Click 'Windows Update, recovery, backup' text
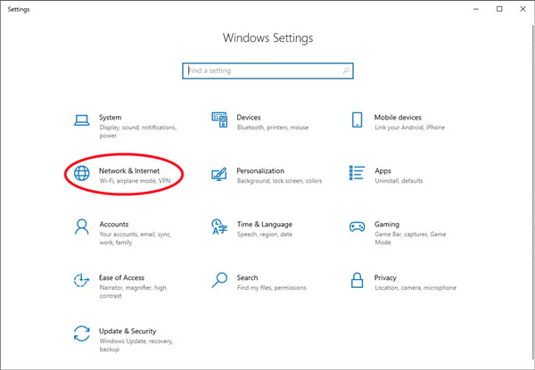This screenshot has height=370, width=535. coord(136,345)
